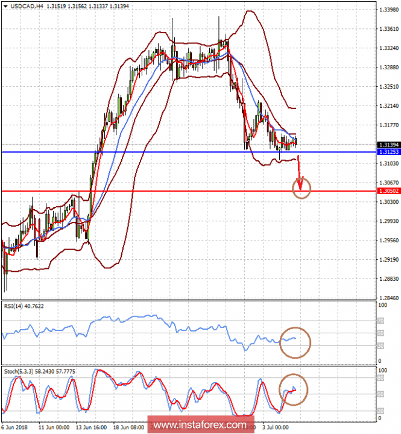Click the 1.28460 price on the scale
This screenshot has height=434, width=401.
point(390,298)
